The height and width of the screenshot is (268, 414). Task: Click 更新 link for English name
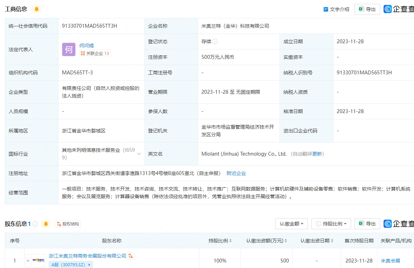point(317,154)
